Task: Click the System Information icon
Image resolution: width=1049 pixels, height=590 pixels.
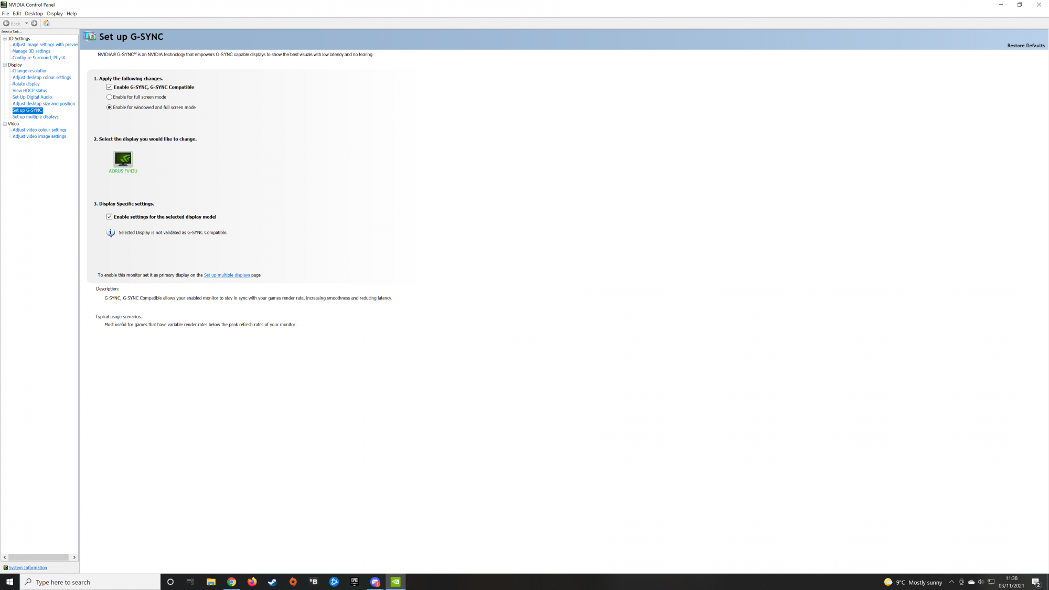Action: (x=6, y=567)
